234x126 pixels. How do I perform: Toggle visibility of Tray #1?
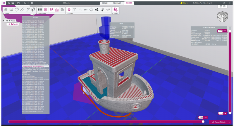coord(9,24)
